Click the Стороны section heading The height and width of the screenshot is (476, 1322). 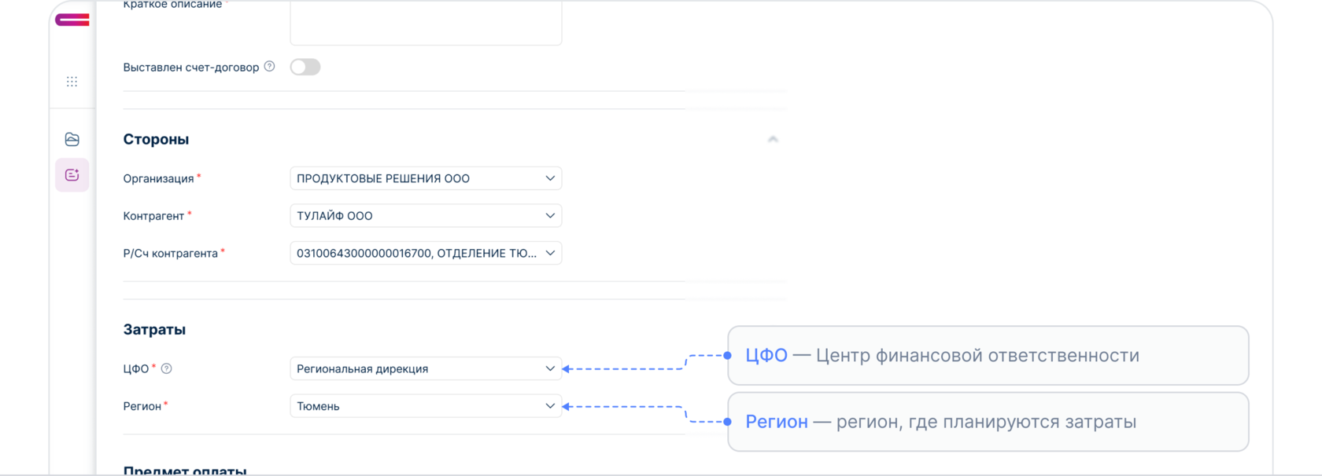pos(156,139)
